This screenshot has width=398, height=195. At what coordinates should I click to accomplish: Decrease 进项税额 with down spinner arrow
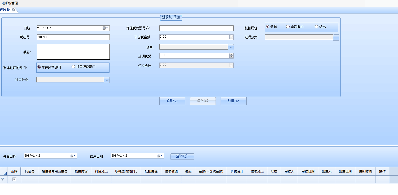pyautogui.click(x=231, y=57)
